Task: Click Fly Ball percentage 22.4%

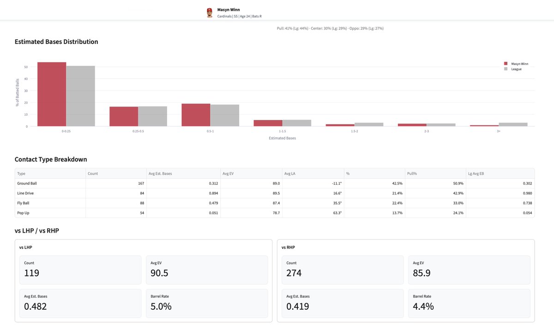Action: [x=397, y=203]
